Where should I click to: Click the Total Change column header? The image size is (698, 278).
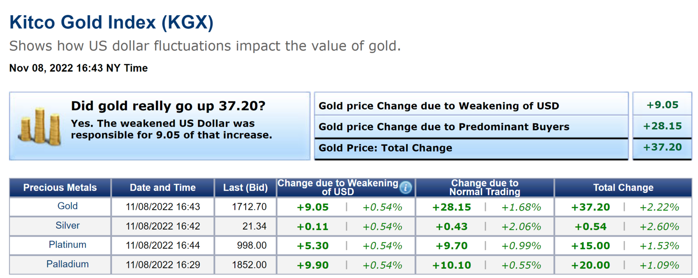click(x=623, y=188)
